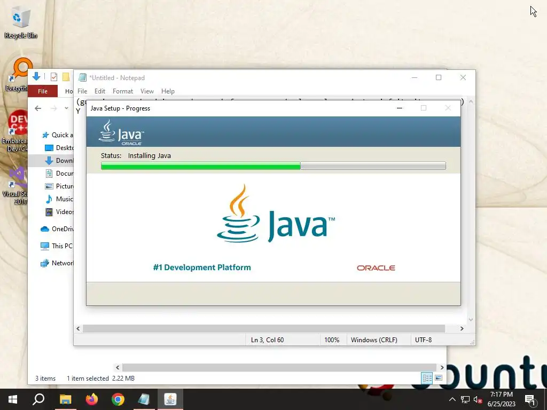
Task: Switch to Notepad via taskbar icon
Action: pyautogui.click(x=144, y=399)
